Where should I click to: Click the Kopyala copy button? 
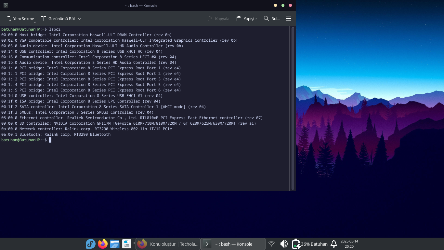click(x=218, y=19)
